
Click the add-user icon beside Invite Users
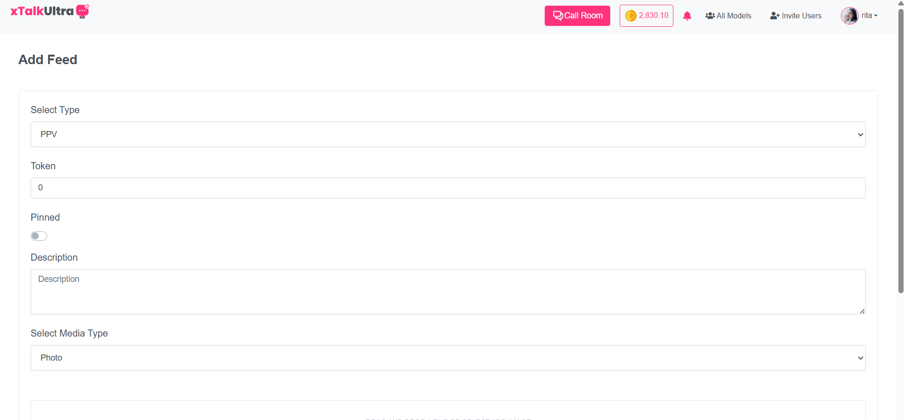pos(774,16)
